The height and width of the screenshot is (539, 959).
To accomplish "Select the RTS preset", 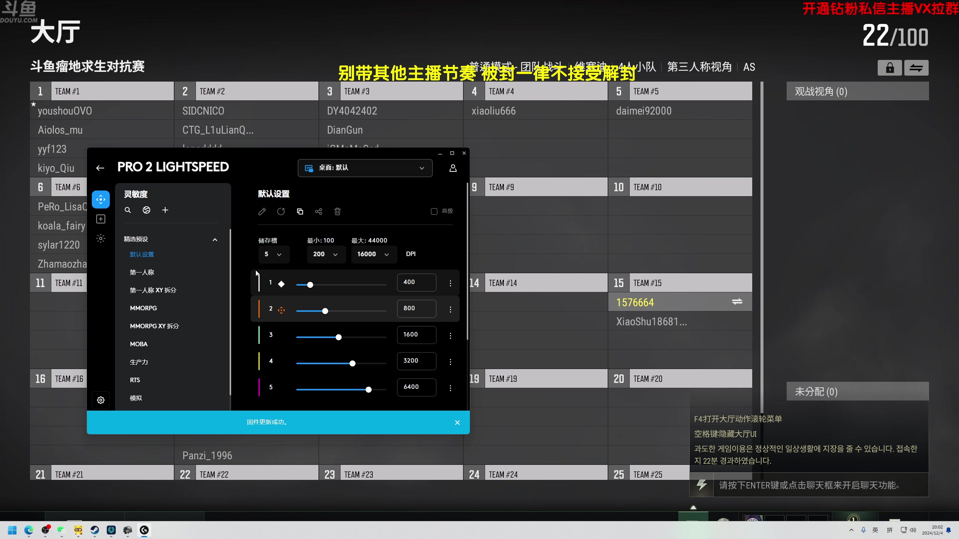I will coord(135,380).
